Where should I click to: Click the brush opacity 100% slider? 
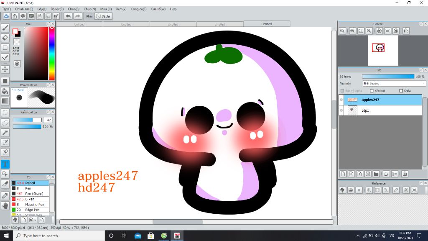point(27,126)
